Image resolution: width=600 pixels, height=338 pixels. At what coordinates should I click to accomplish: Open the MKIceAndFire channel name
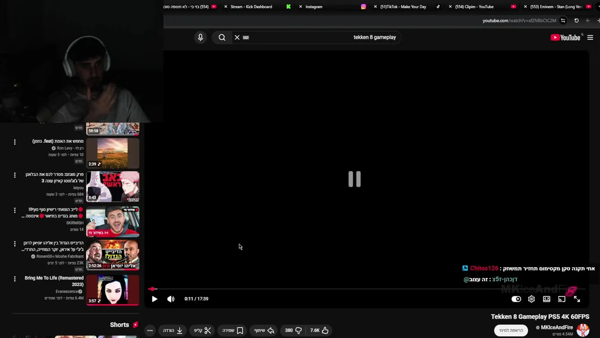(557, 328)
